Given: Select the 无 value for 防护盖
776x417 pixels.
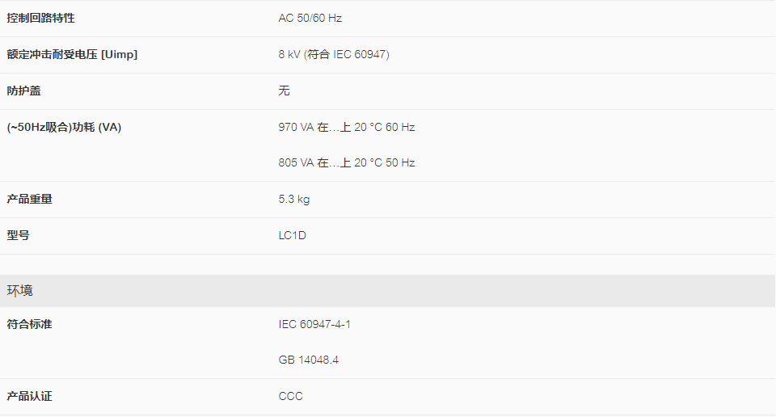Looking at the screenshot, I should [284, 91].
